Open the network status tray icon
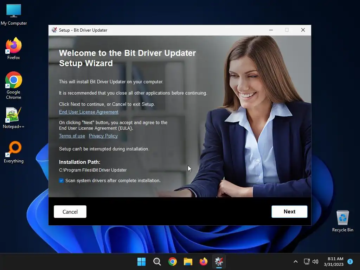Image resolution: width=360 pixels, height=270 pixels. [x=307, y=262]
